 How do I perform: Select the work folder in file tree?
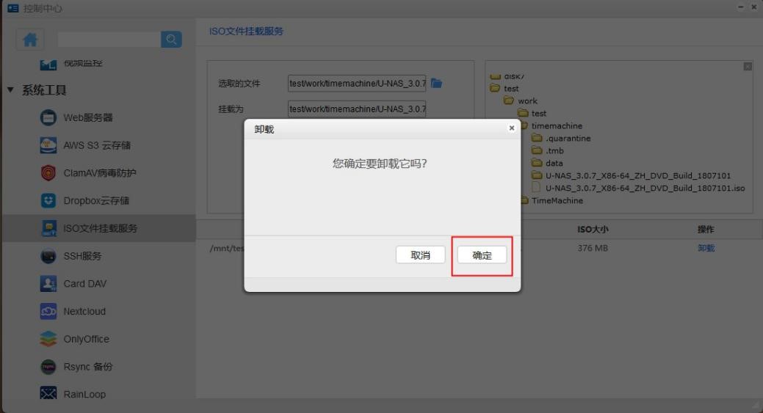point(527,100)
